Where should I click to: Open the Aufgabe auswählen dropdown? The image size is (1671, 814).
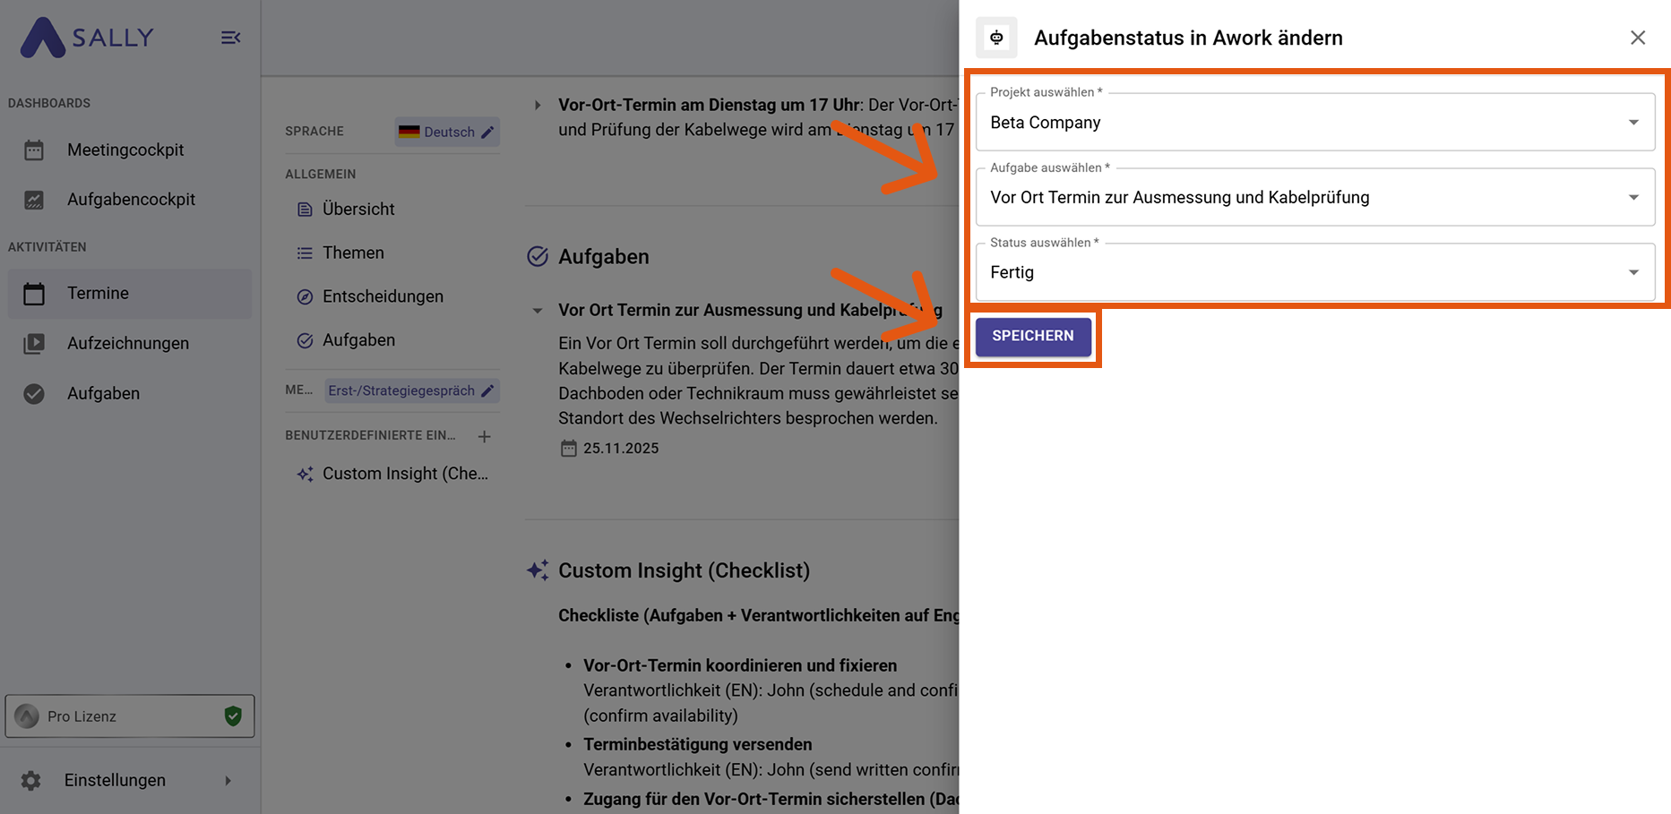(1632, 198)
